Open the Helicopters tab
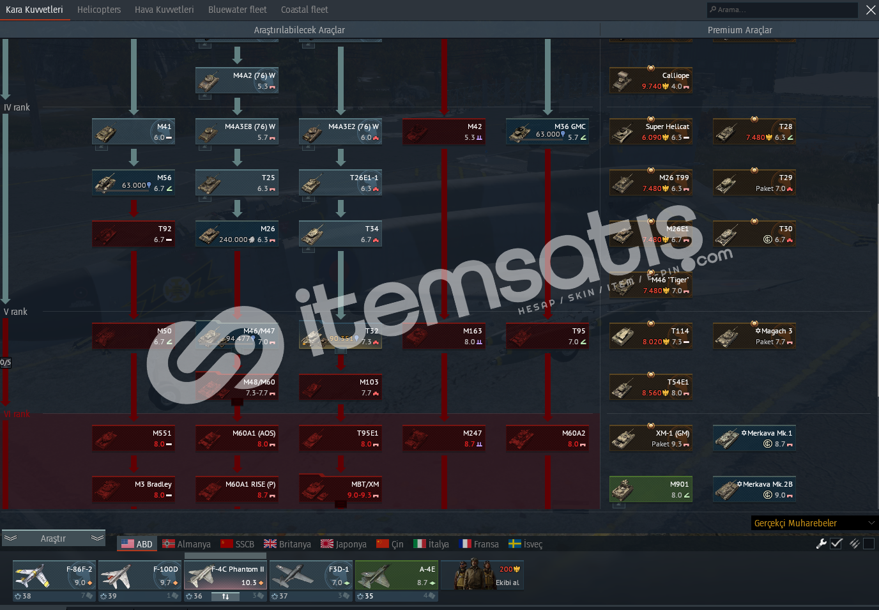879x610 pixels. click(x=99, y=10)
